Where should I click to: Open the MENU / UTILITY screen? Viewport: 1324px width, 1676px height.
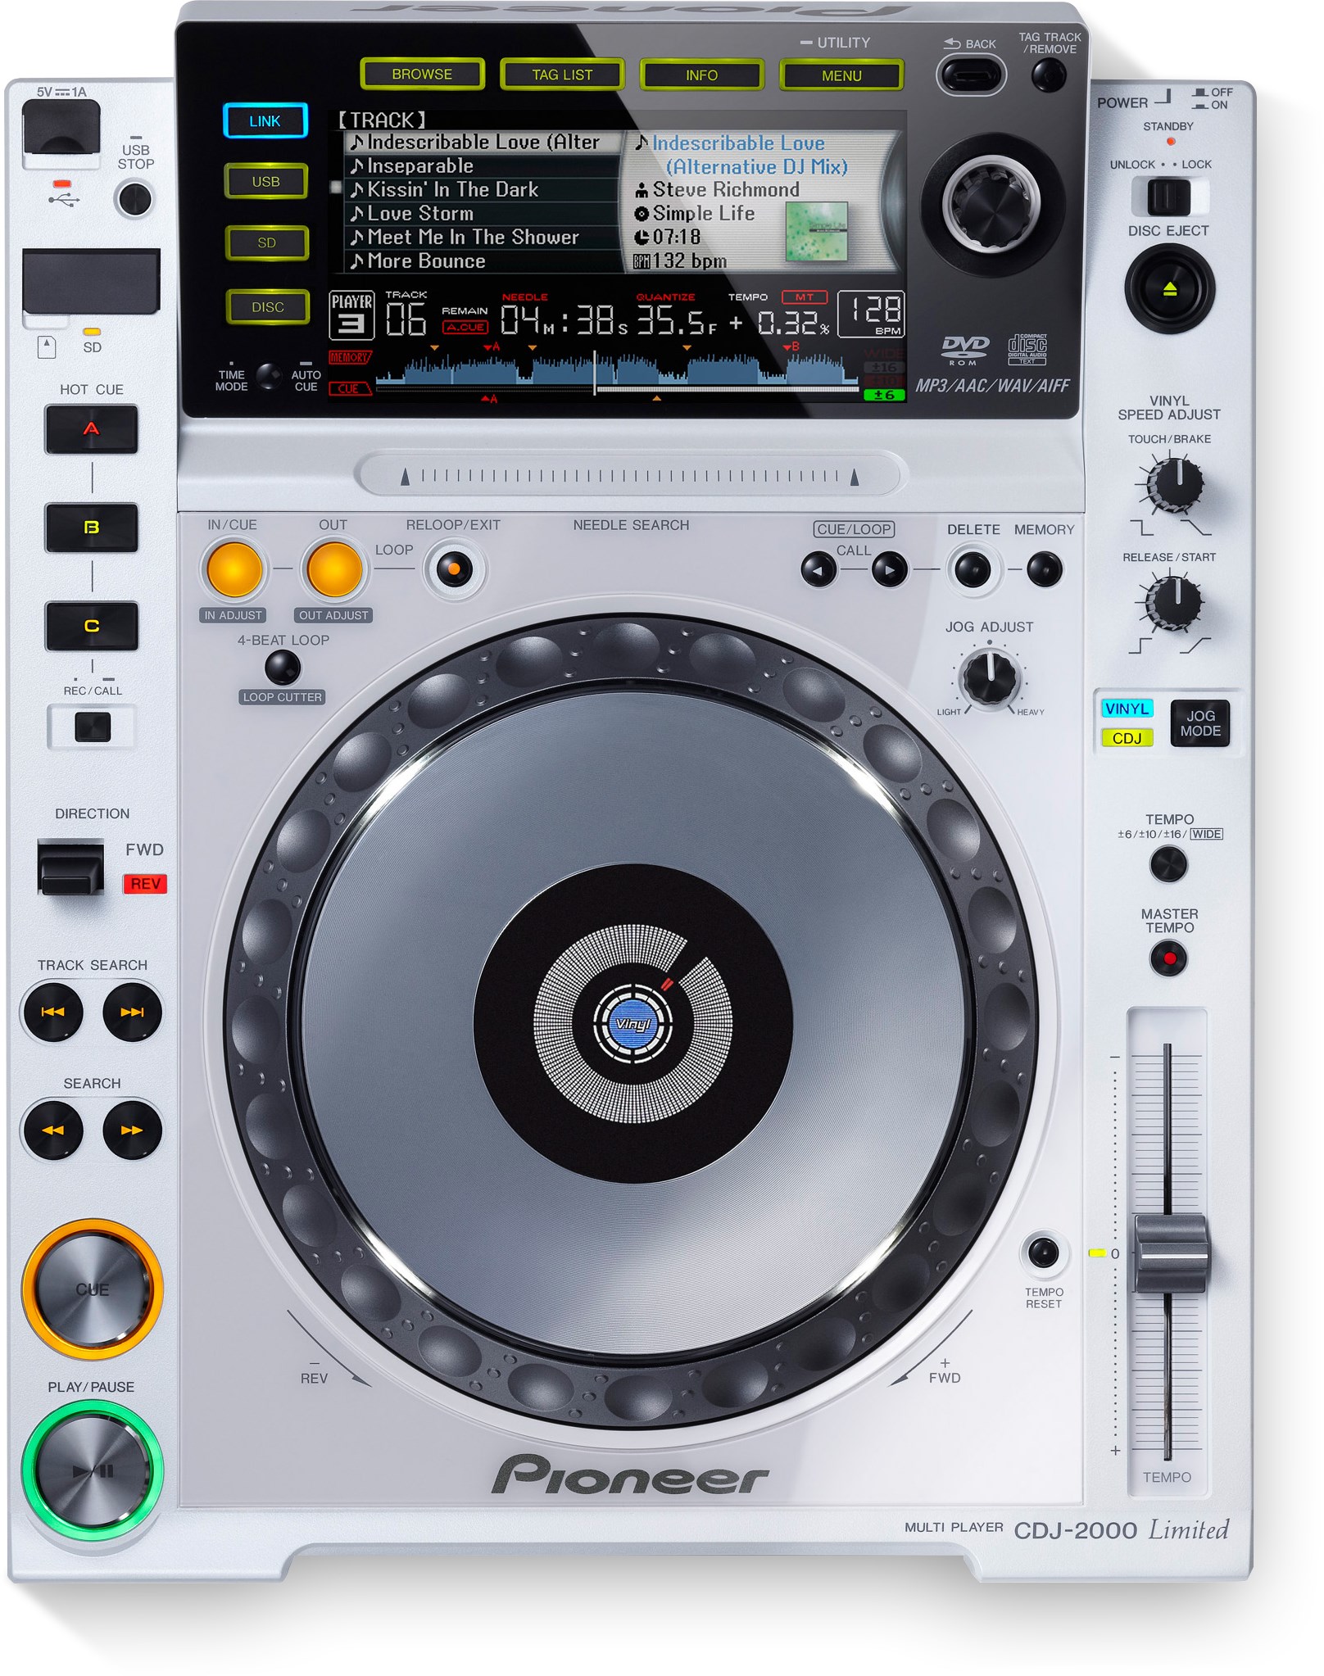point(841,76)
